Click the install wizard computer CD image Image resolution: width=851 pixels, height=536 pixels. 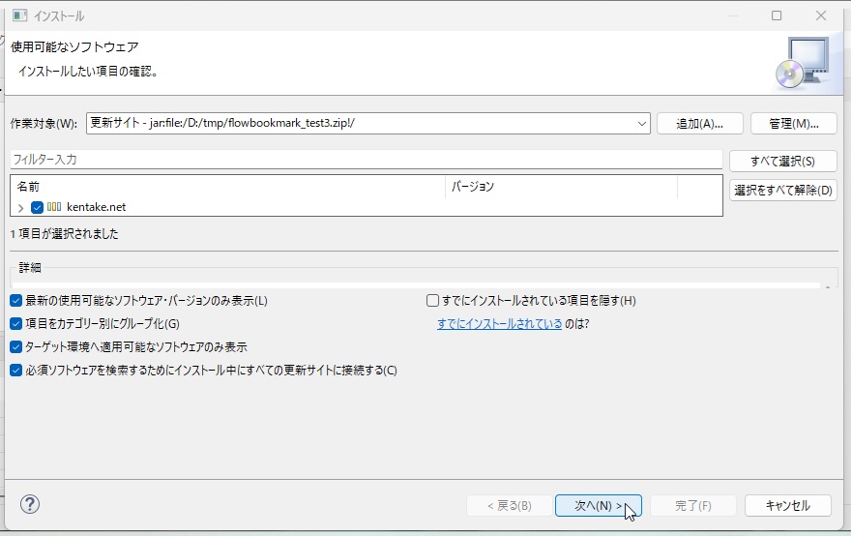pos(802,62)
